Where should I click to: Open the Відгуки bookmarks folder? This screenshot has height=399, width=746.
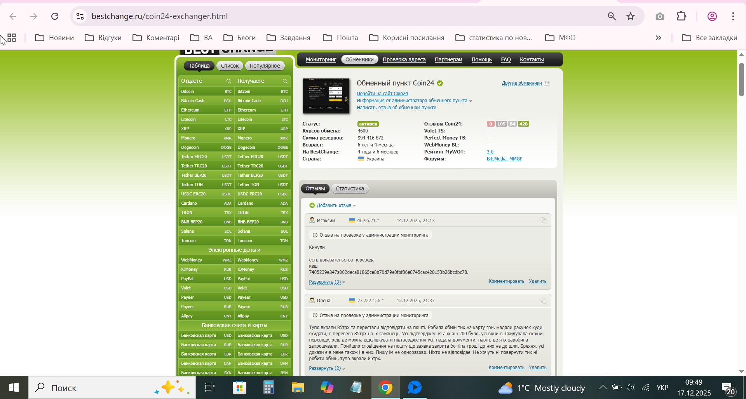[x=103, y=38]
